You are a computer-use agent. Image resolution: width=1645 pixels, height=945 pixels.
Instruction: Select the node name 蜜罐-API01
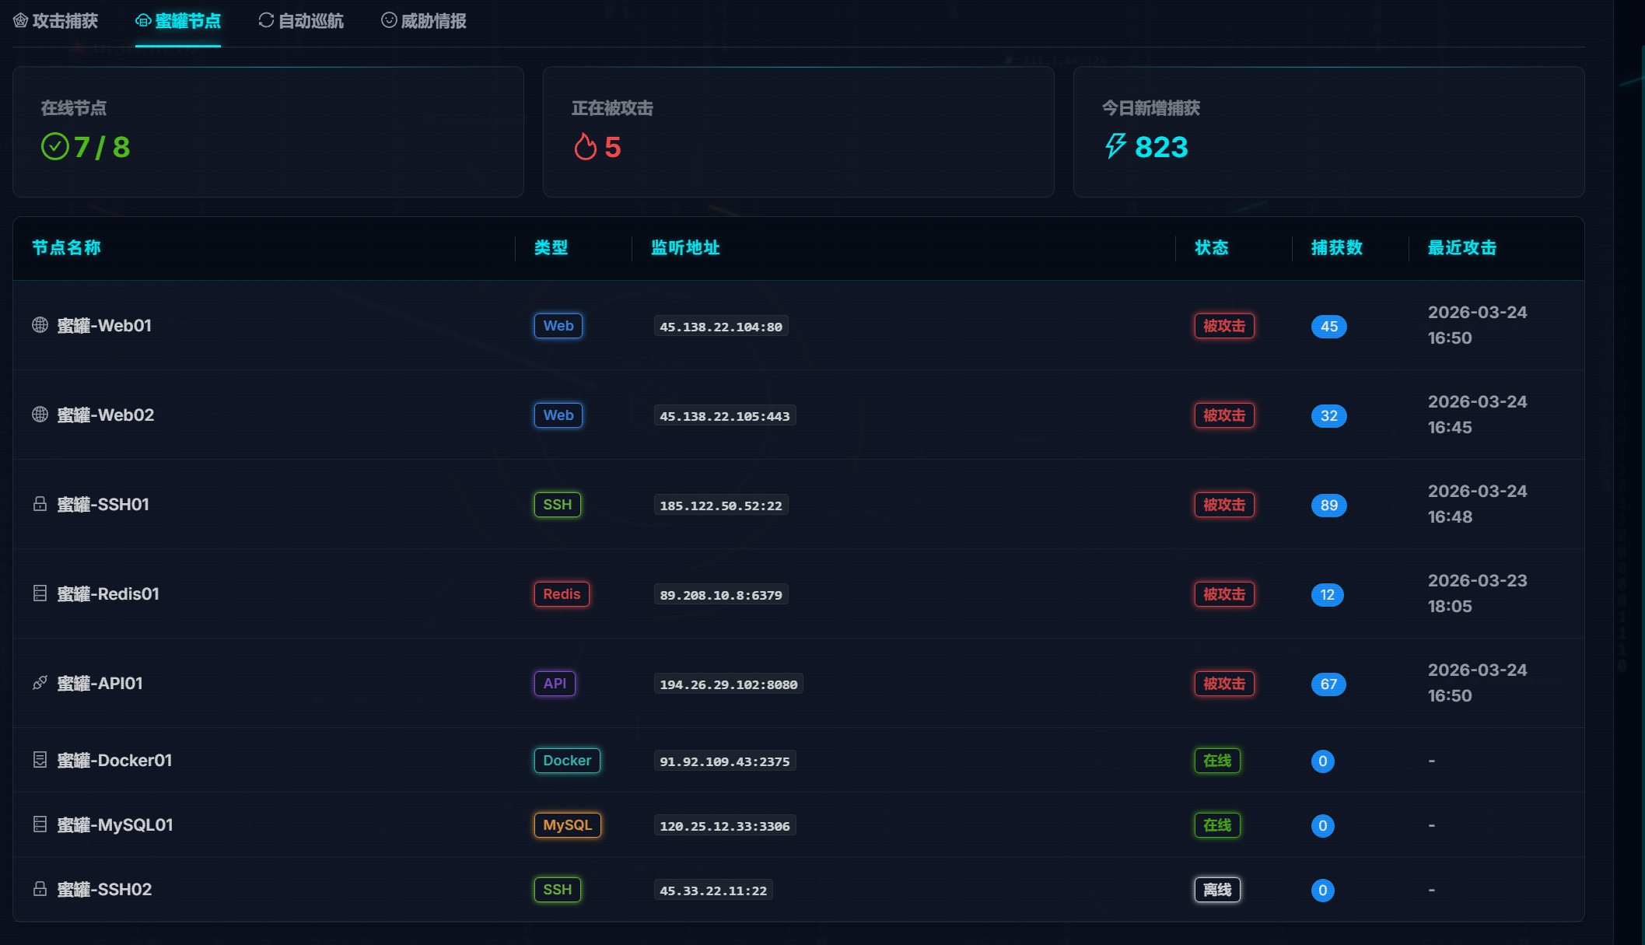(x=100, y=683)
